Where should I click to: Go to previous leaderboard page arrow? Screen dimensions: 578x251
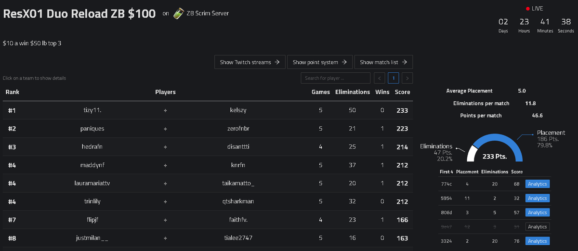click(380, 78)
